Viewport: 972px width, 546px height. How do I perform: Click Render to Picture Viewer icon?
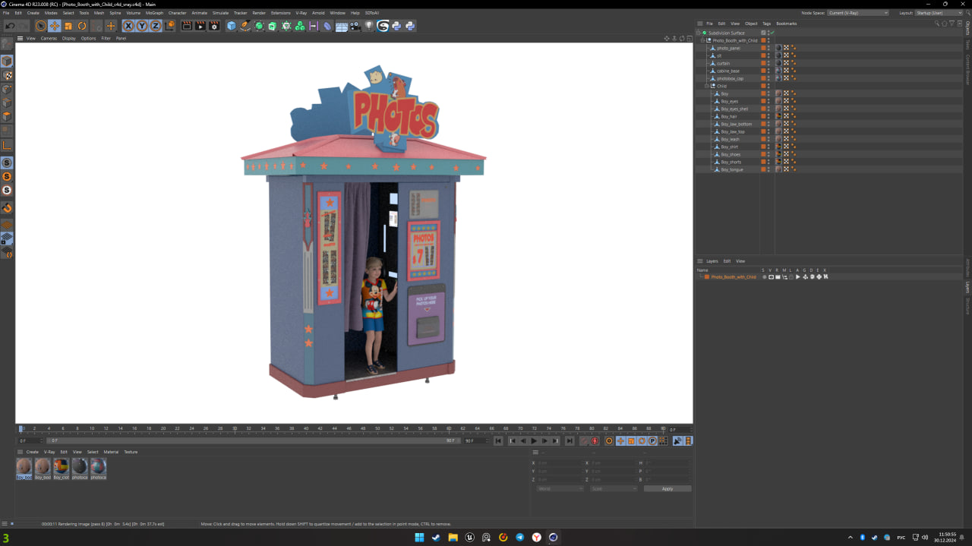tap(200, 26)
